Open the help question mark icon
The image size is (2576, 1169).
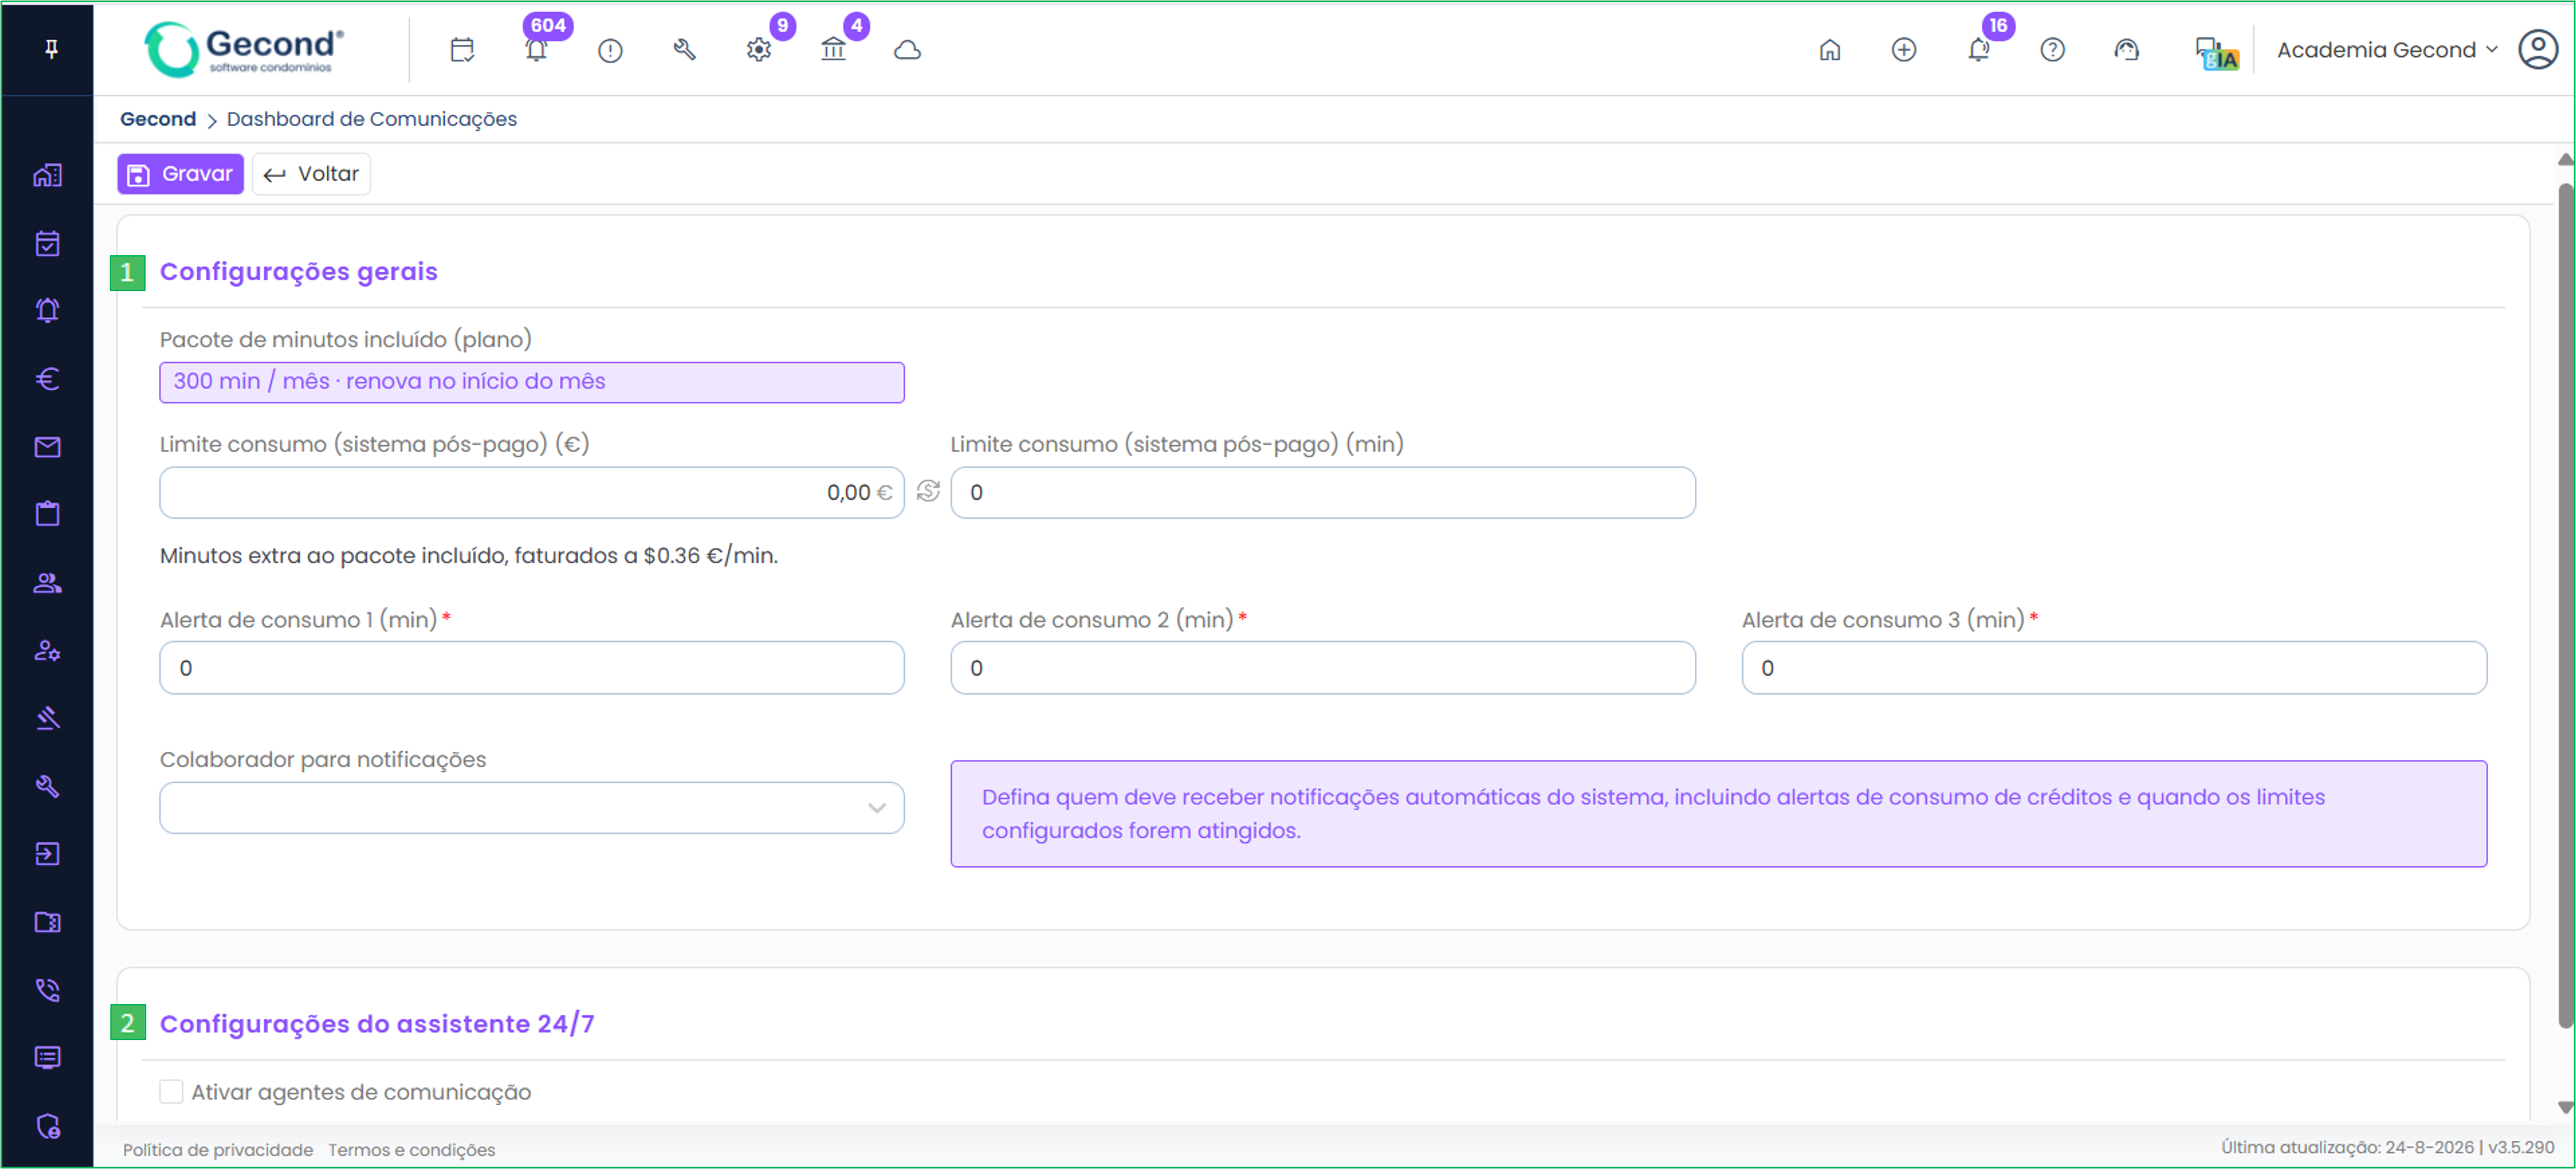(2052, 50)
